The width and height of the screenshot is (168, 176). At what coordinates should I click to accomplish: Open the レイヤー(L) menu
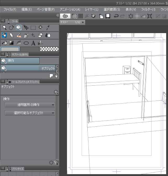[92, 9]
